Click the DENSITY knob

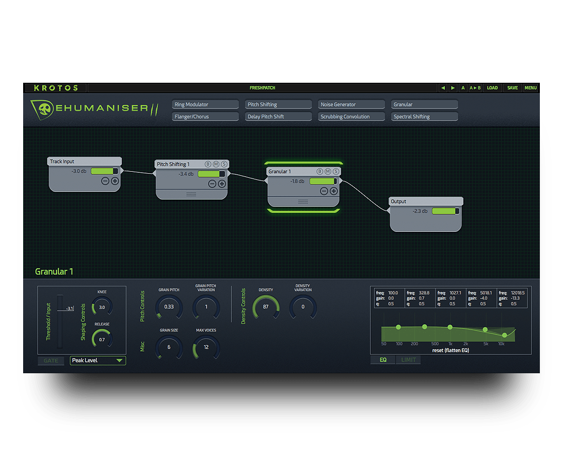tap(266, 307)
